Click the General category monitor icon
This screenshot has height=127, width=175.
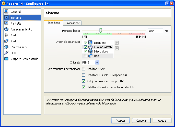6,12
